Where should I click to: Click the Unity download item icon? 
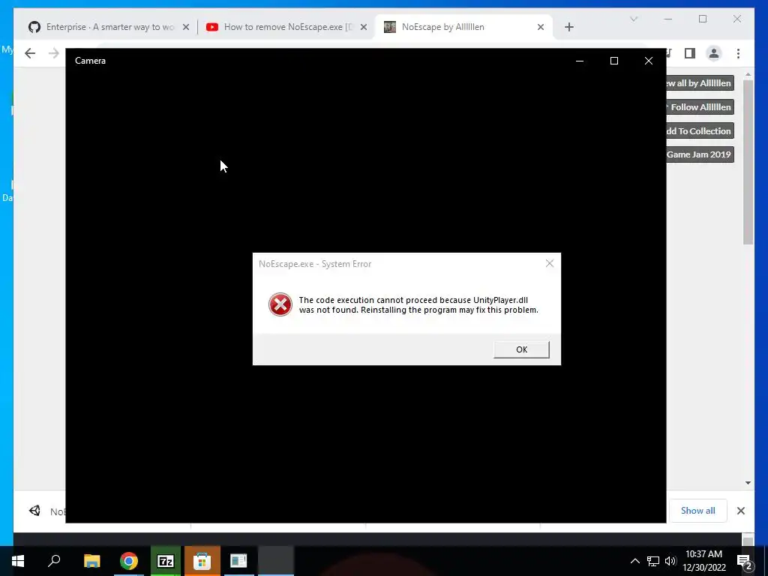34,511
